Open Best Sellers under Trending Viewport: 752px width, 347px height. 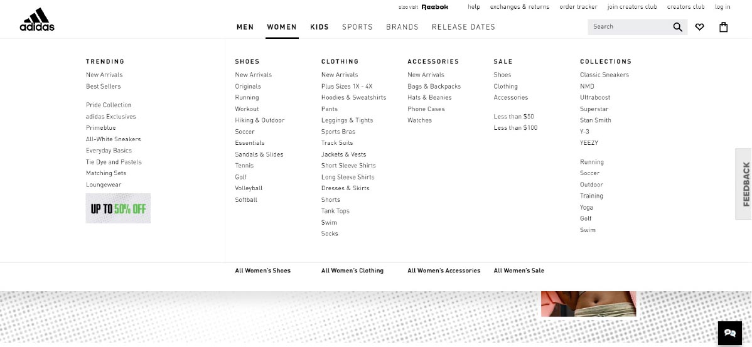(103, 86)
